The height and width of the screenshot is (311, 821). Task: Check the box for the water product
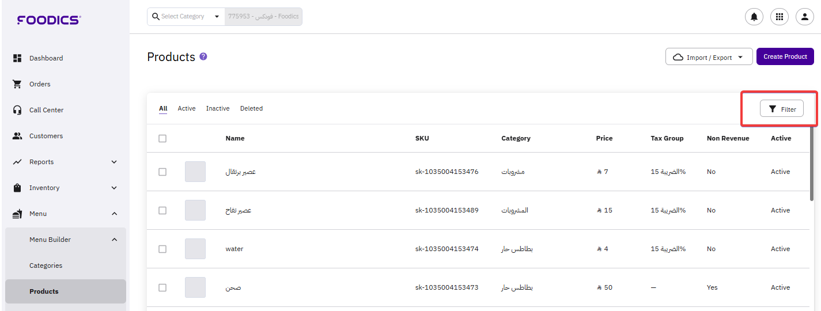point(162,249)
